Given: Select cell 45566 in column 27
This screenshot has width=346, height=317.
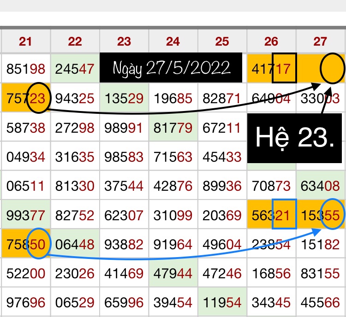Looking at the screenshot, I should coord(320,302).
